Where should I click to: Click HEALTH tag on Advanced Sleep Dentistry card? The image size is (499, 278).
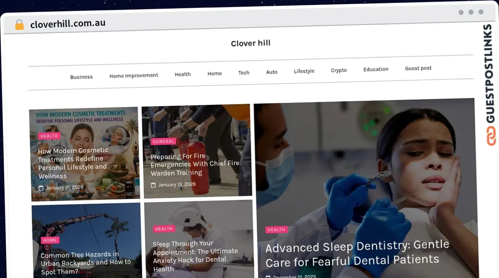pyautogui.click(x=277, y=229)
